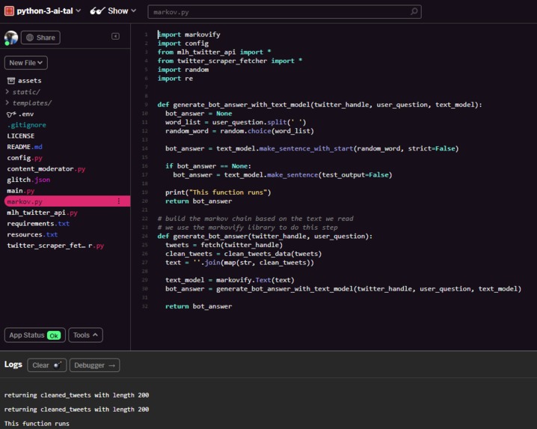Click the sunglasses Show icon
This screenshot has width=537, height=429.
tap(97, 11)
